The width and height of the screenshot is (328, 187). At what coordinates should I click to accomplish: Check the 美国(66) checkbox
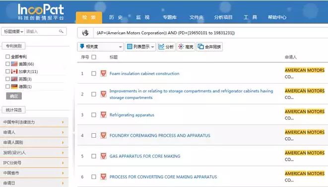click(7, 64)
